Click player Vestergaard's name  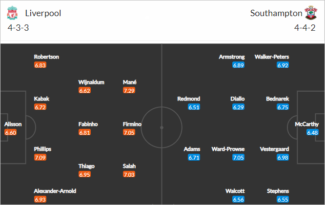pyautogui.click(x=274, y=149)
